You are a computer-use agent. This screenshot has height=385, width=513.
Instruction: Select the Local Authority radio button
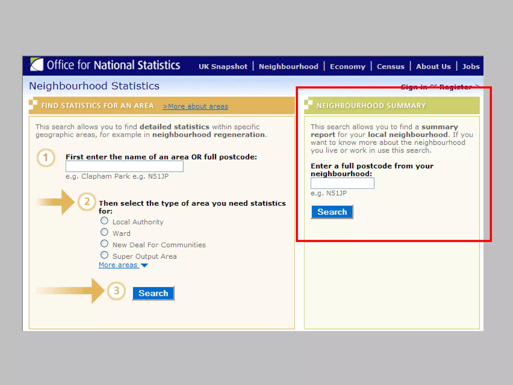(x=104, y=221)
